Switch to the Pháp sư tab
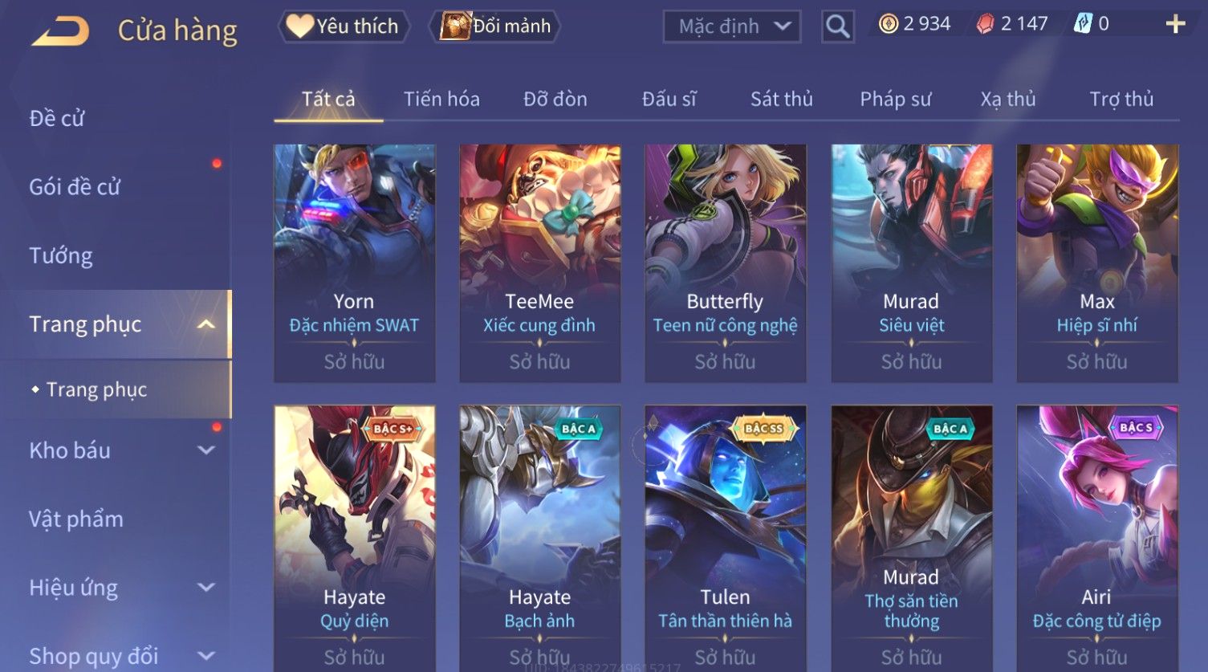The width and height of the screenshot is (1208, 672). (895, 99)
